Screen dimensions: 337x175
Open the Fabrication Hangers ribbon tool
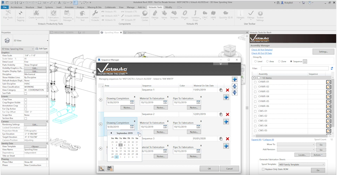point(53,15)
